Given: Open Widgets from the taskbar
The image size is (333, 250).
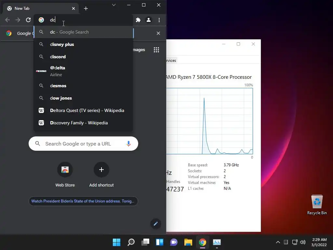Looking at the screenshot, I should tap(159, 242).
